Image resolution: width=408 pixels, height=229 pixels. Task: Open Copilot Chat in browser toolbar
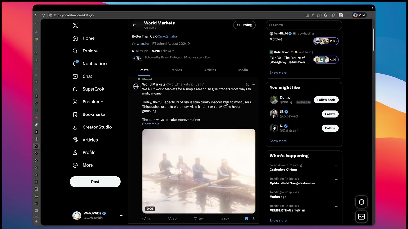(x=359, y=15)
